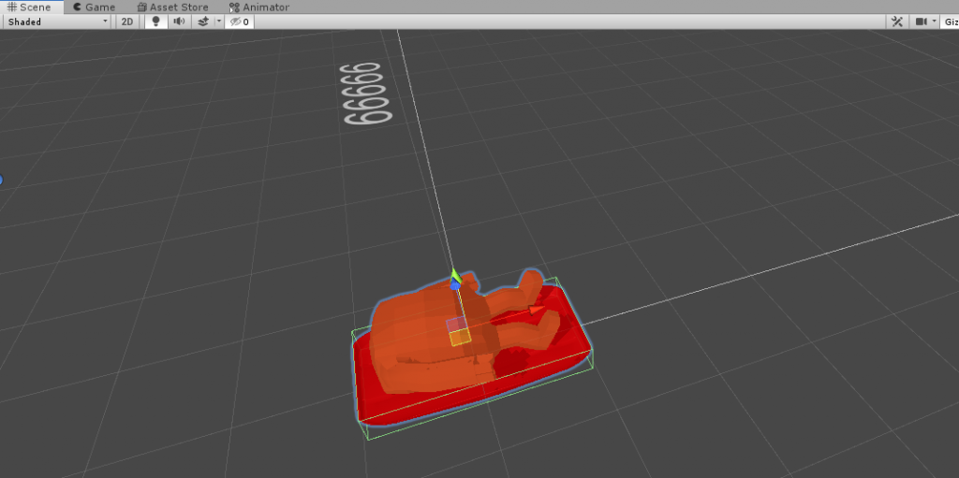Click the red X-axis move arrow
Viewport: 959px width, 478px height.
point(535,311)
